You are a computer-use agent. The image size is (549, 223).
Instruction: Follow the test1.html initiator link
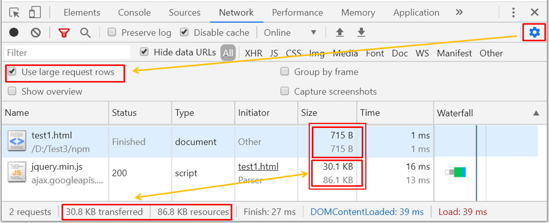click(x=258, y=166)
